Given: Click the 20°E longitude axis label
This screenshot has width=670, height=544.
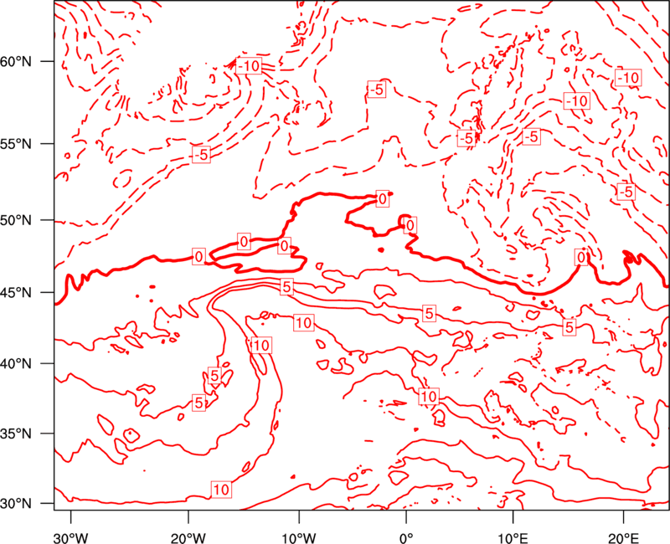Looking at the screenshot, I should pyautogui.click(x=623, y=538).
